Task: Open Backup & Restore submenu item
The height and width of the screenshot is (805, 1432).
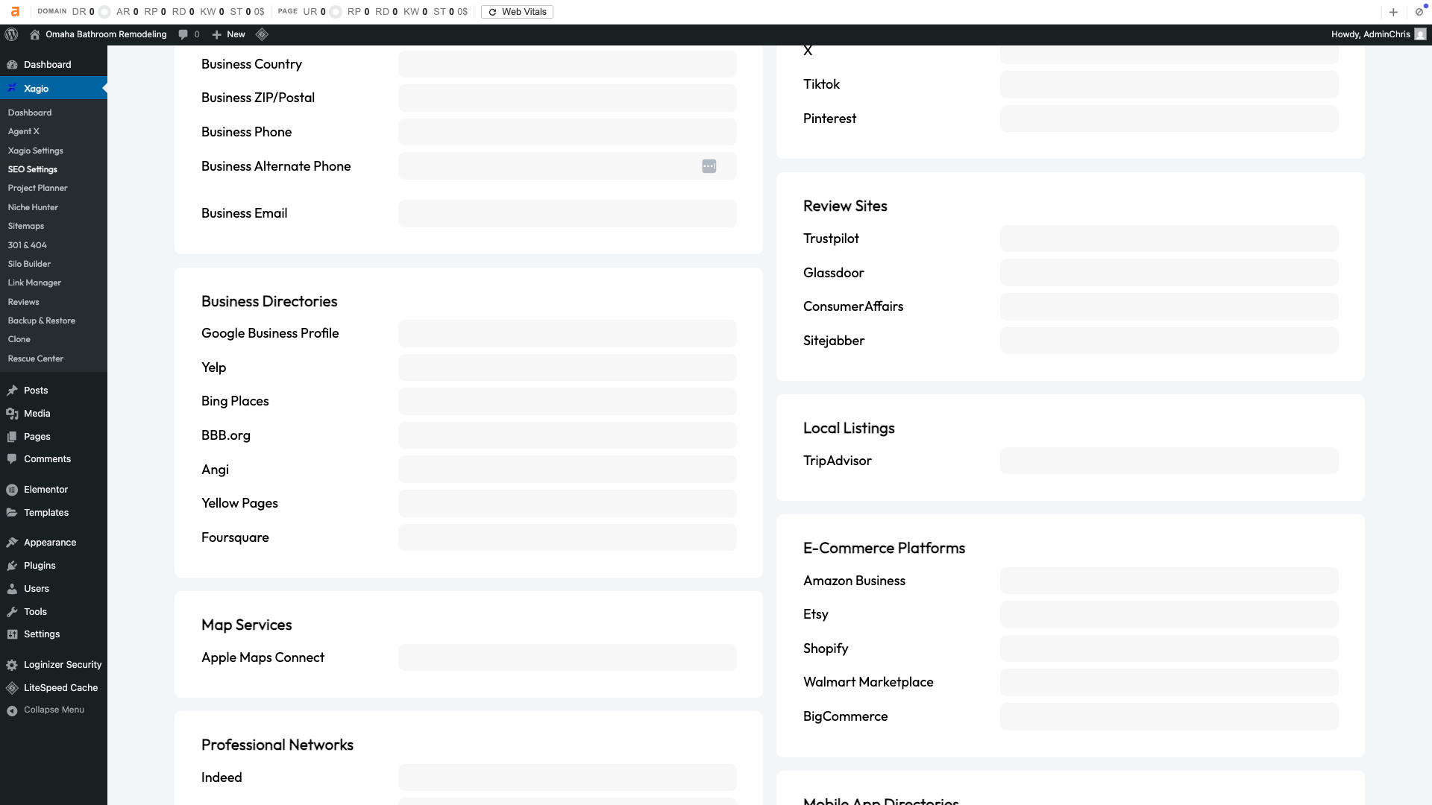Action: click(x=42, y=321)
